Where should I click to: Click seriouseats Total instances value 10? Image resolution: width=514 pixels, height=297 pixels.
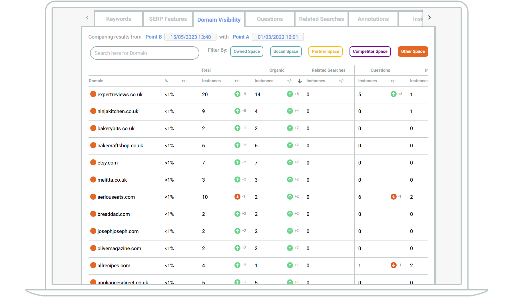tap(205, 197)
